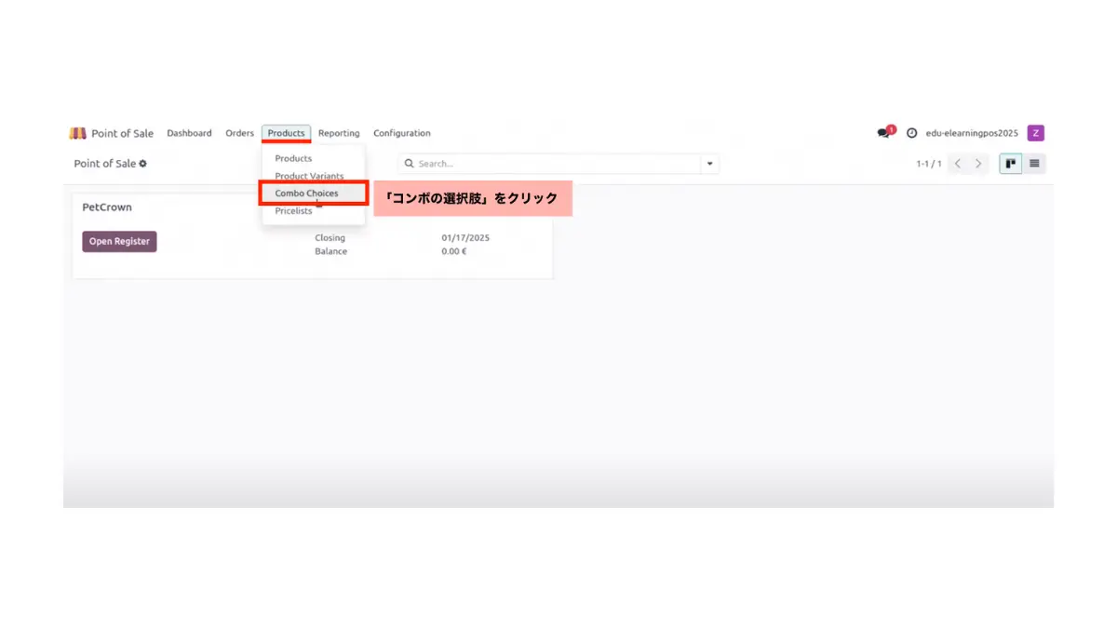Switch to list view
The height and width of the screenshot is (628, 1117).
pos(1034,164)
